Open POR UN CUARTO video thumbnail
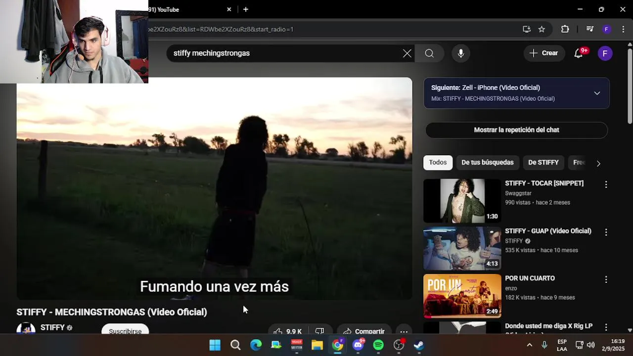This screenshot has width=633, height=356. coord(462,296)
